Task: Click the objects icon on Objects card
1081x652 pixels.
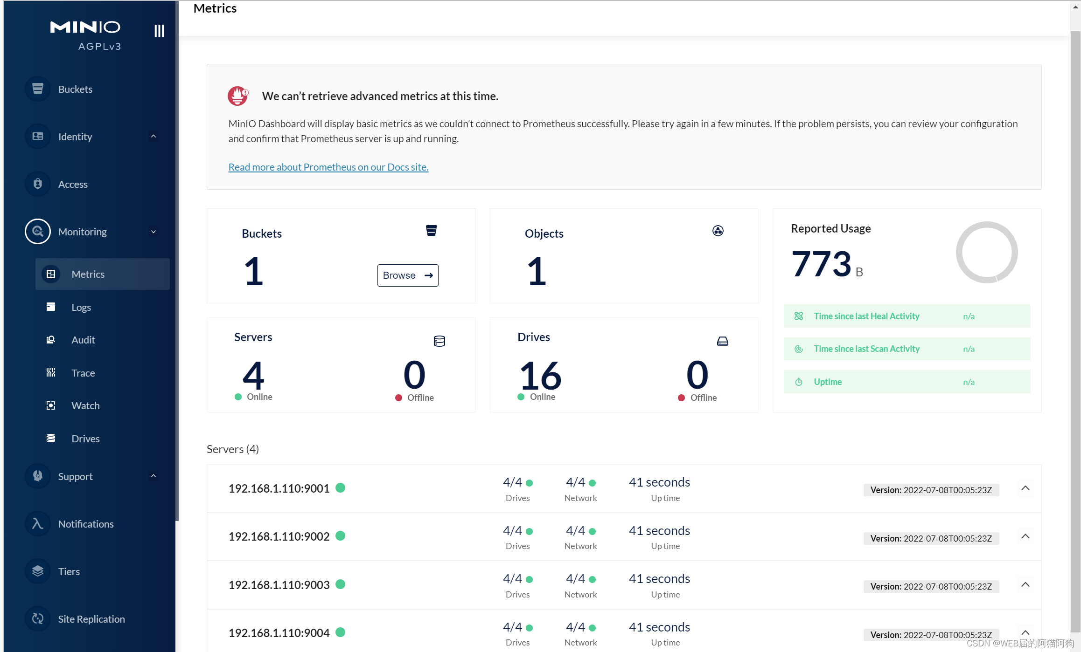Action: [718, 231]
